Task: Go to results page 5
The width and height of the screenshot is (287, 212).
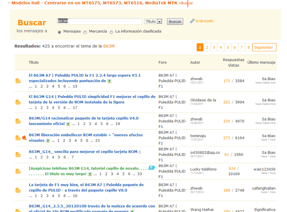Action: point(228,48)
